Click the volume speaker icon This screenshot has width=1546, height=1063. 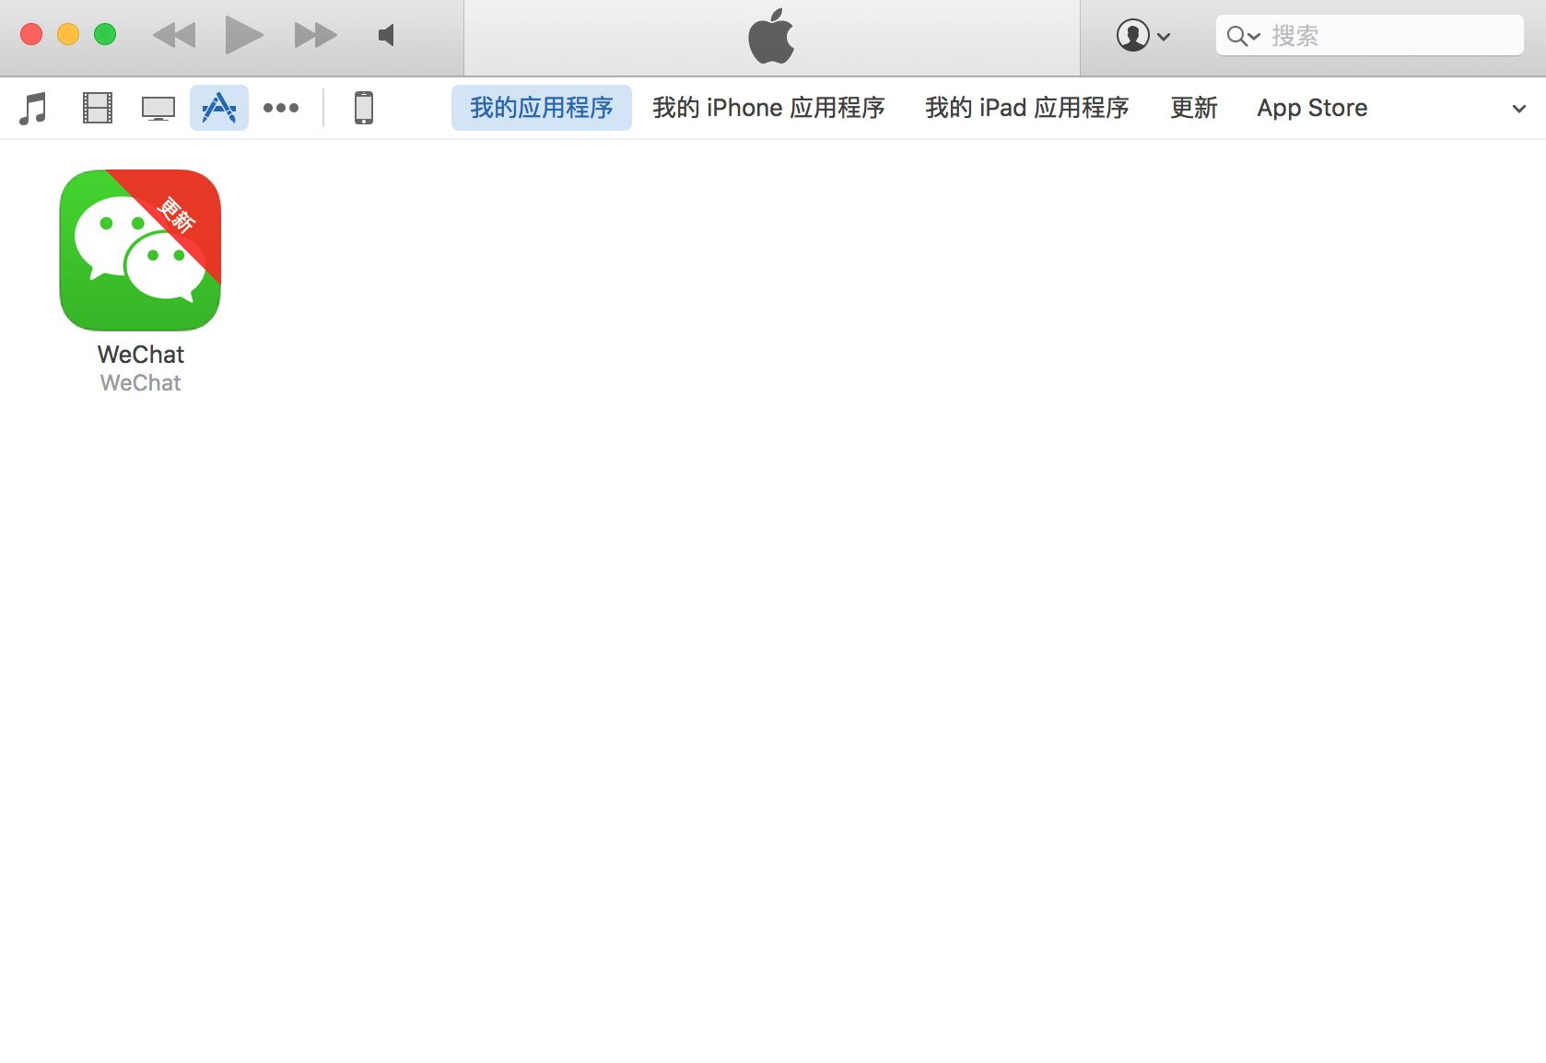click(387, 35)
